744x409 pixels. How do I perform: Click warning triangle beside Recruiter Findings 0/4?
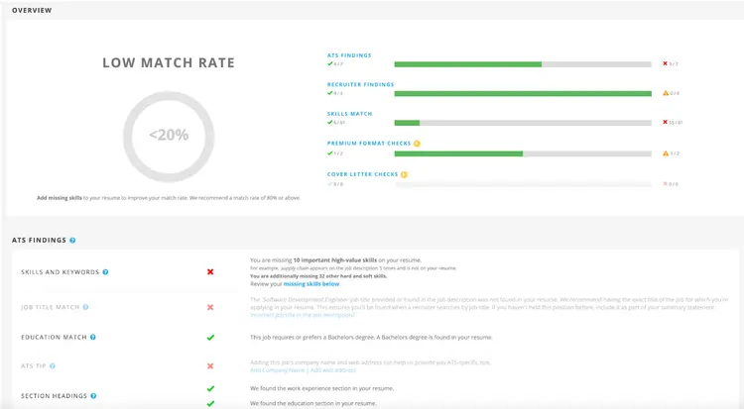coord(666,93)
